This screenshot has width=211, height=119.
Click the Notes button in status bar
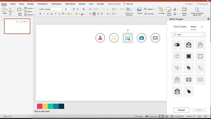tap(139, 116)
